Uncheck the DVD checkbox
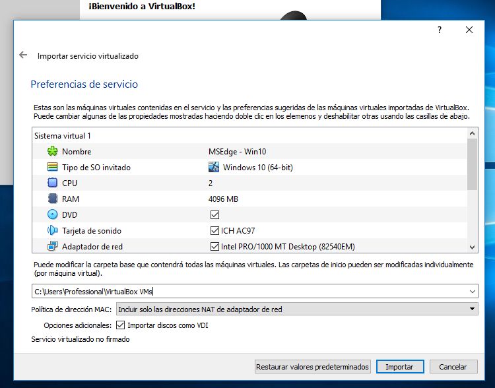The image size is (495, 388). coord(214,214)
